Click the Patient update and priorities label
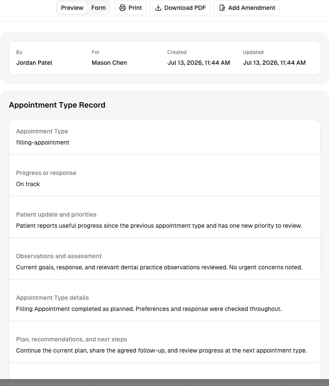 (56, 214)
